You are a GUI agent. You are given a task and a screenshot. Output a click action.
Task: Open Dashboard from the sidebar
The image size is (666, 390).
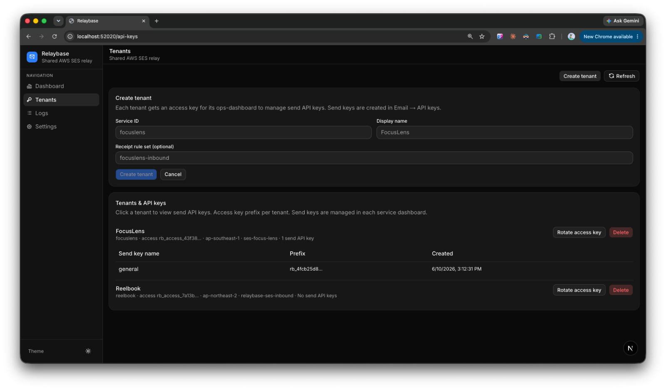tap(61, 86)
